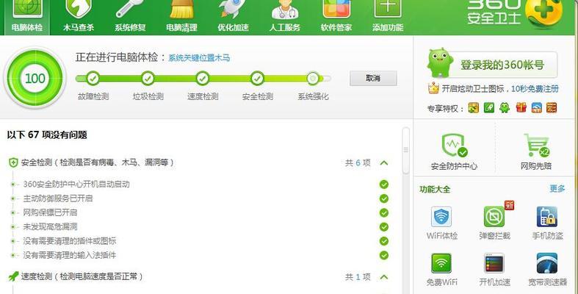Open 手机防盗 tool
578x294 pixels.
click(x=547, y=223)
